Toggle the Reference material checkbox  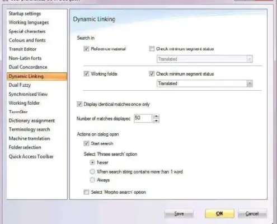pyautogui.click(x=86, y=49)
